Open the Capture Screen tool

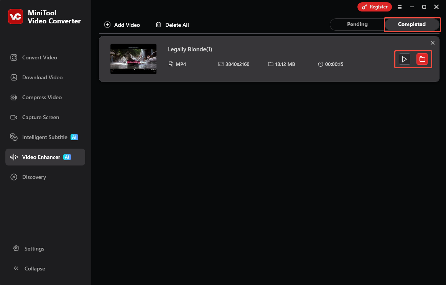click(x=41, y=117)
